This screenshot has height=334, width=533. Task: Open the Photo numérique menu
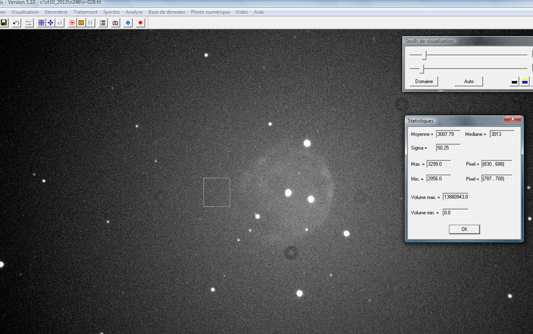(x=210, y=12)
